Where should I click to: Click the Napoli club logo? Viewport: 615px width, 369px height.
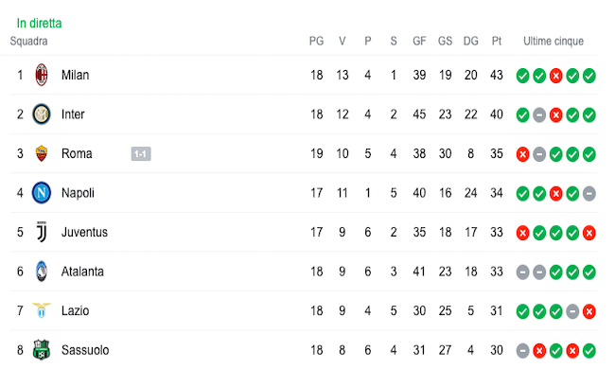42,192
